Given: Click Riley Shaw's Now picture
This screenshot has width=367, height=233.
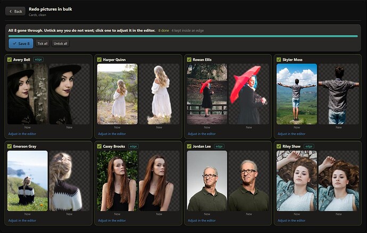Looking at the screenshot, I should [297, 181].
